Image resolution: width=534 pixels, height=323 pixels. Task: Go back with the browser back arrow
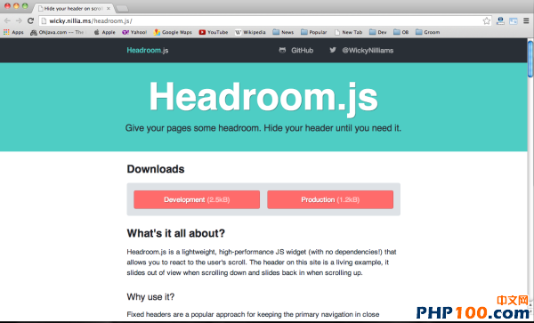pos(7,20)
